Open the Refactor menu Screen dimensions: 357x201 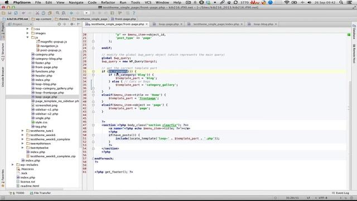pyautogui.click(x=108, y=2)
